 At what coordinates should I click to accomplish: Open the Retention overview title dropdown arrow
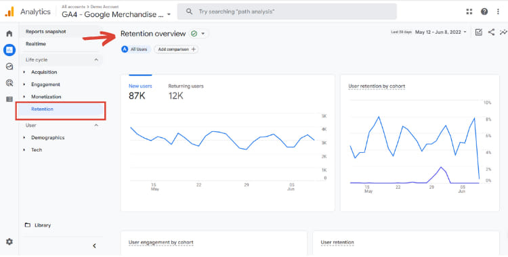coord(203,34)
